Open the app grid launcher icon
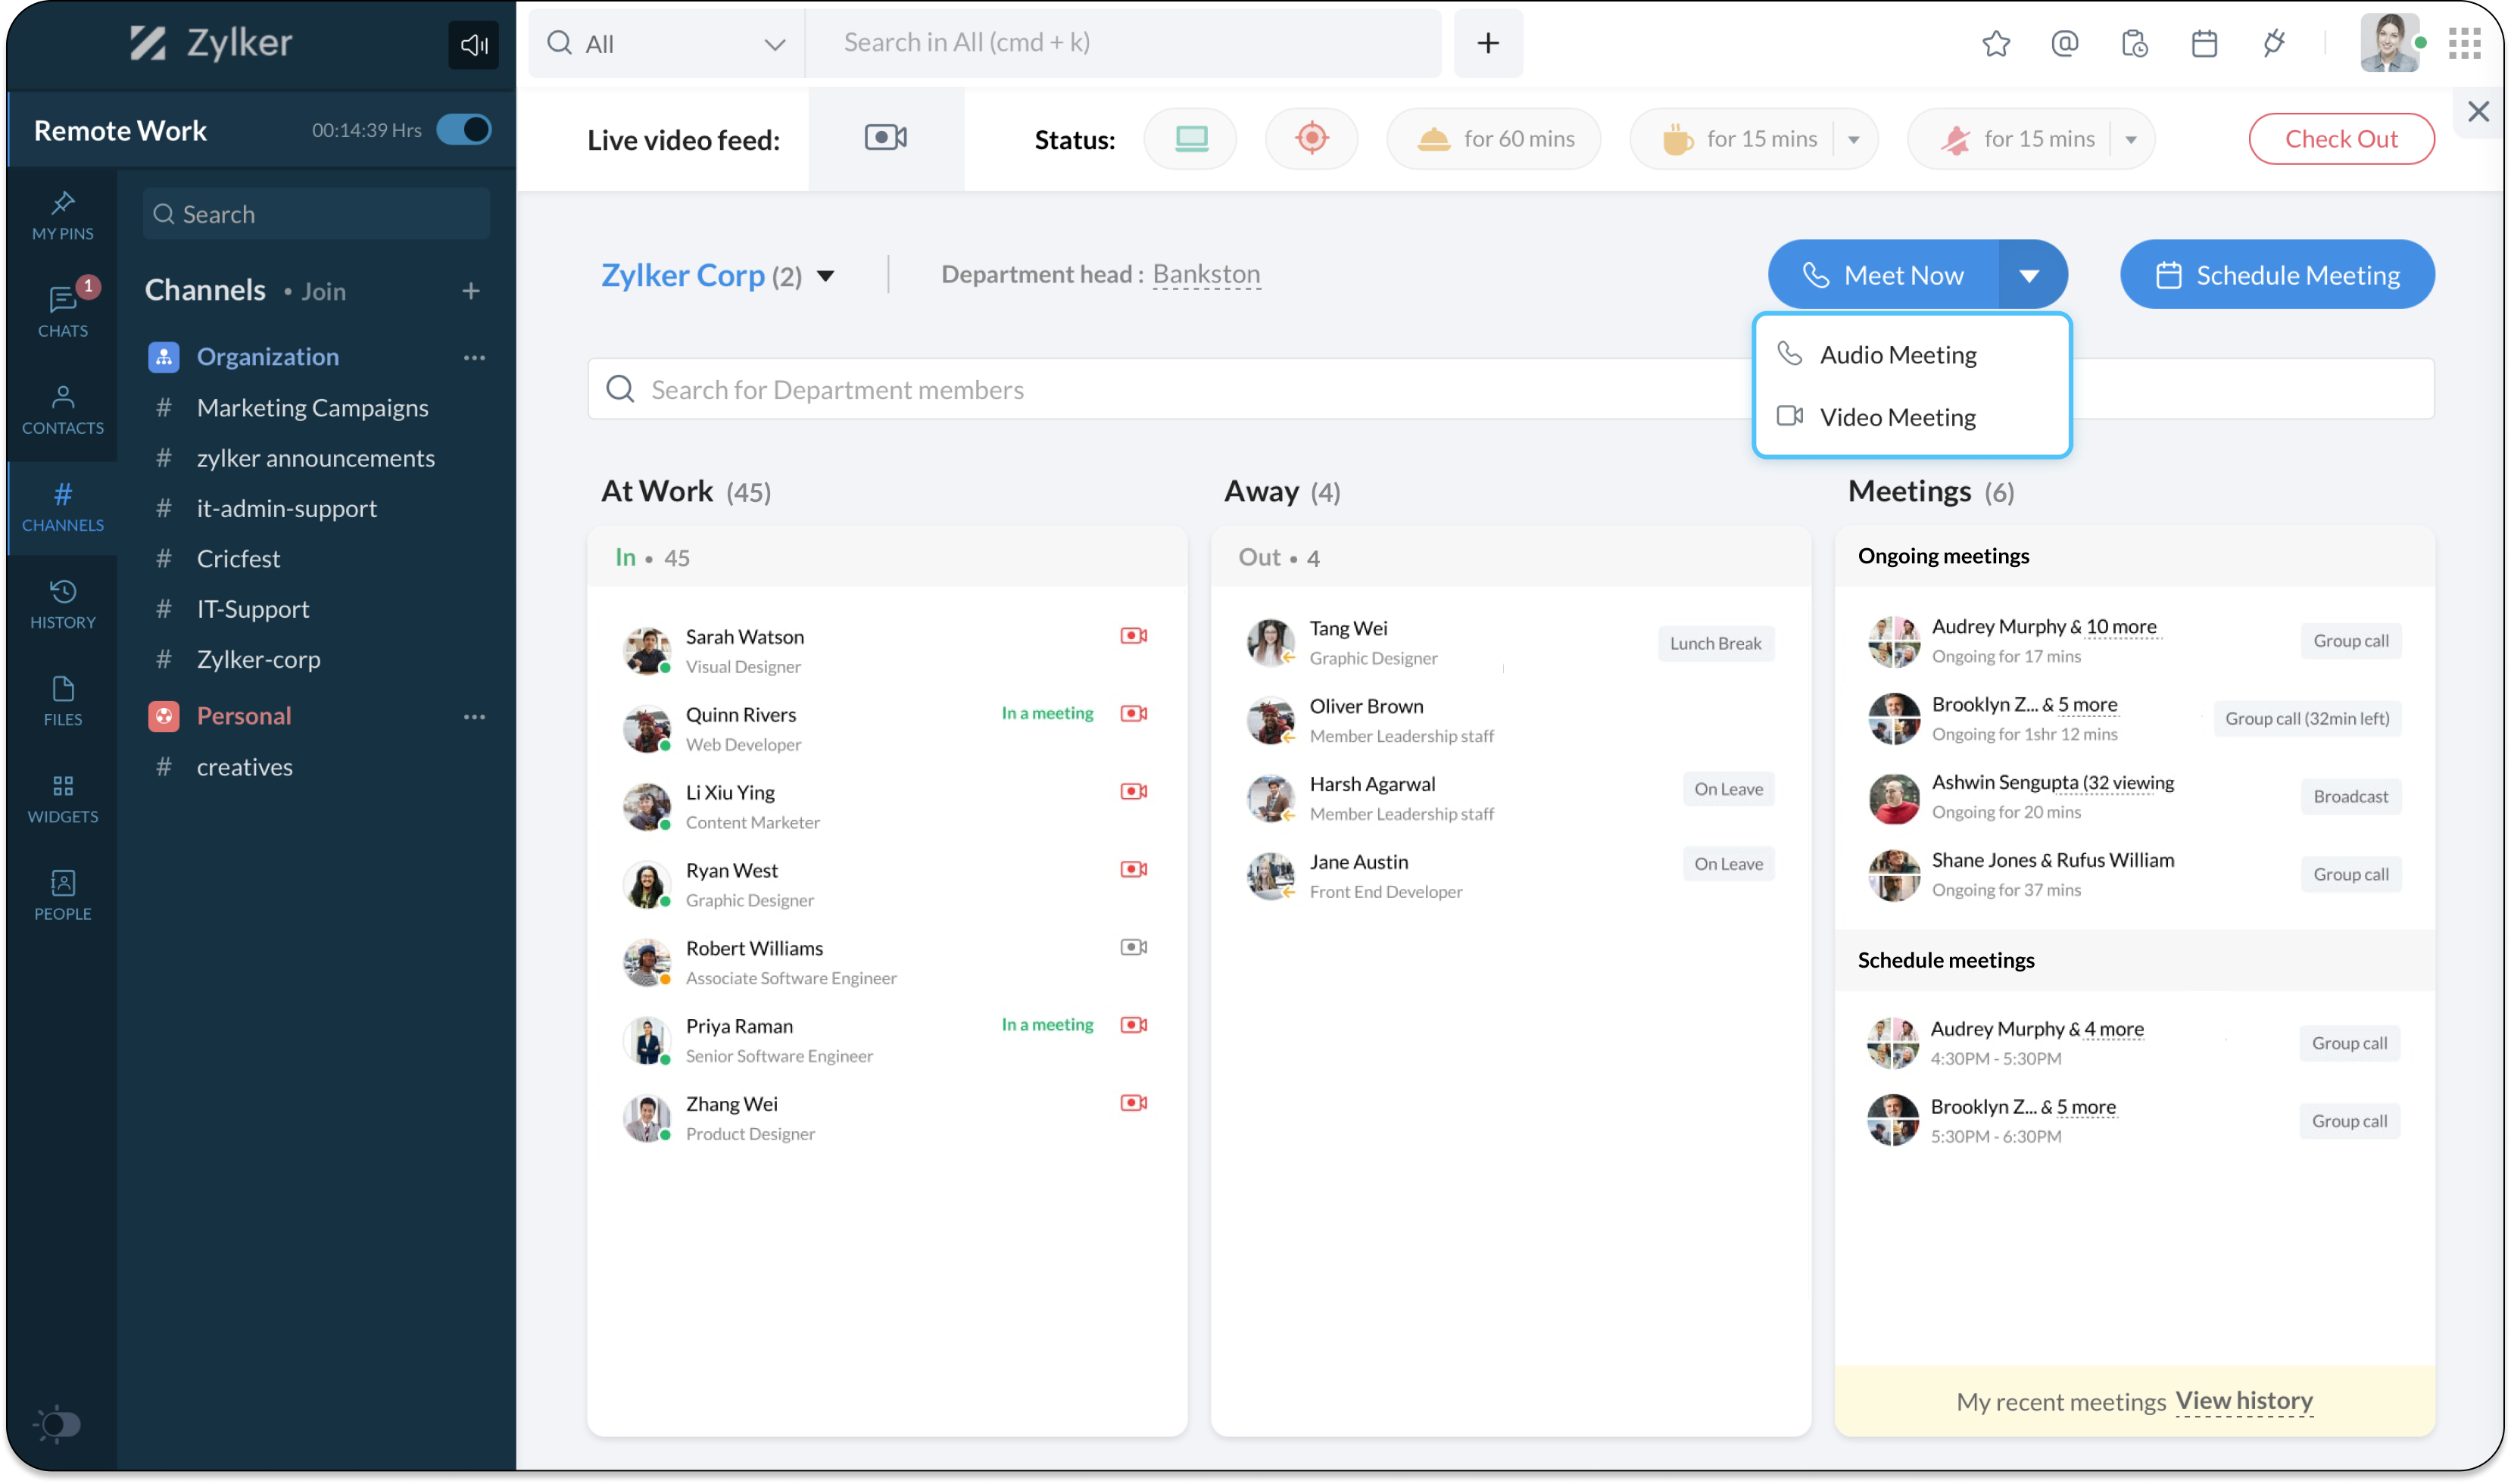Viewport: 2511px width, 1484px height. 2464,43
